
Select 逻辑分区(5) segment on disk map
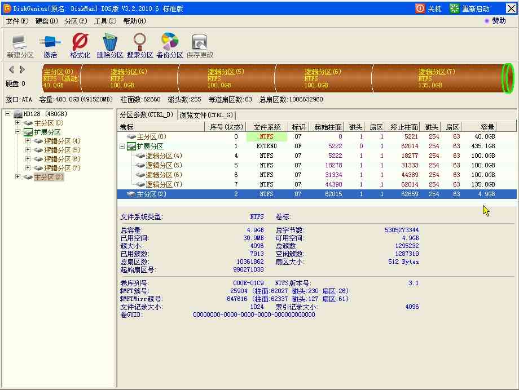click(227, 78)
